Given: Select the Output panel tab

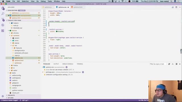Looking at the screenshot, I should click(x=56, y=64).
